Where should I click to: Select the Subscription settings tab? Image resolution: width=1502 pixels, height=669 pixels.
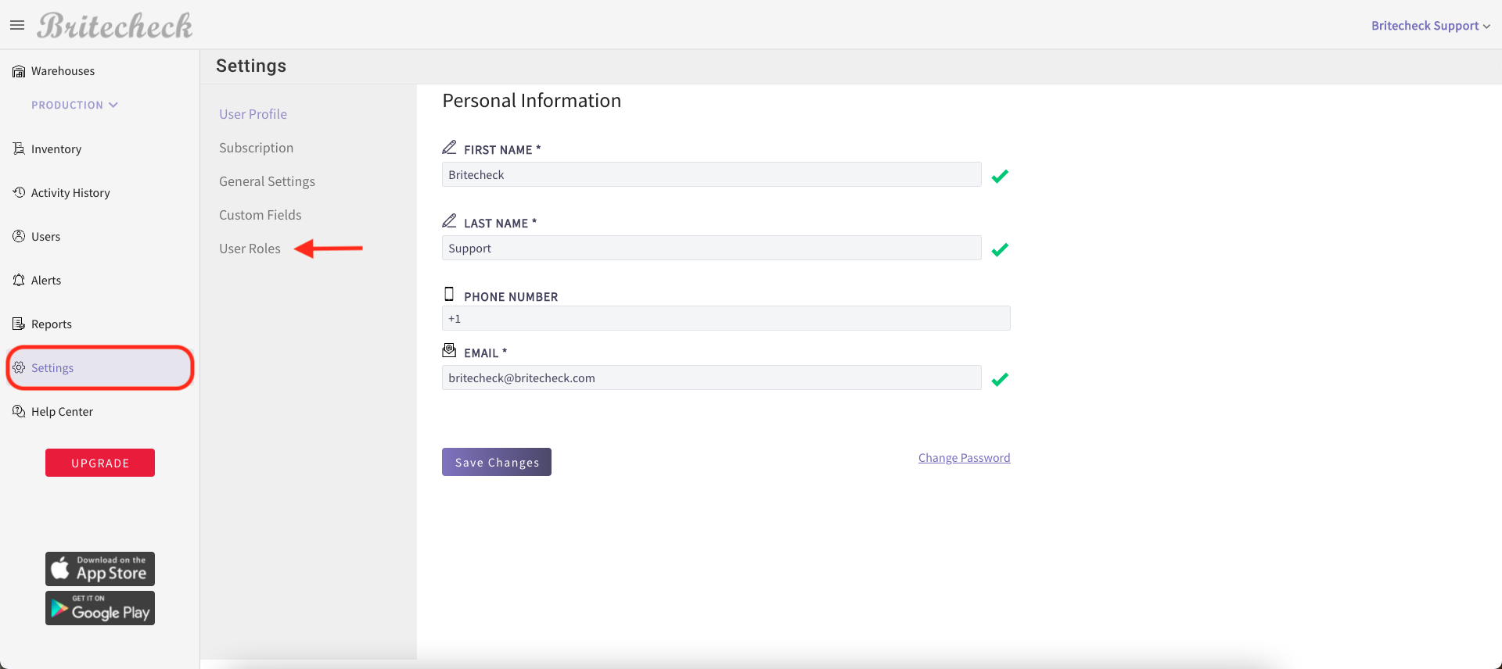tap(256, 148)
